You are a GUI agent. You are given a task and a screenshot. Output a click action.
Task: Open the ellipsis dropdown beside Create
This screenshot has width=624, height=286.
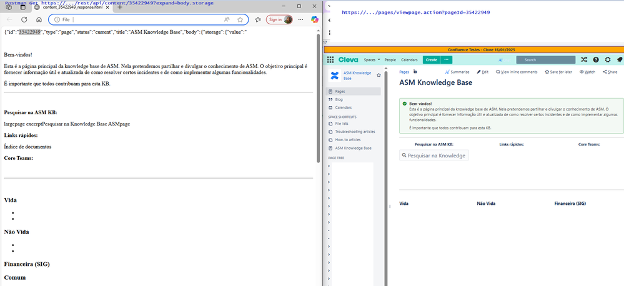click(446, 60)
